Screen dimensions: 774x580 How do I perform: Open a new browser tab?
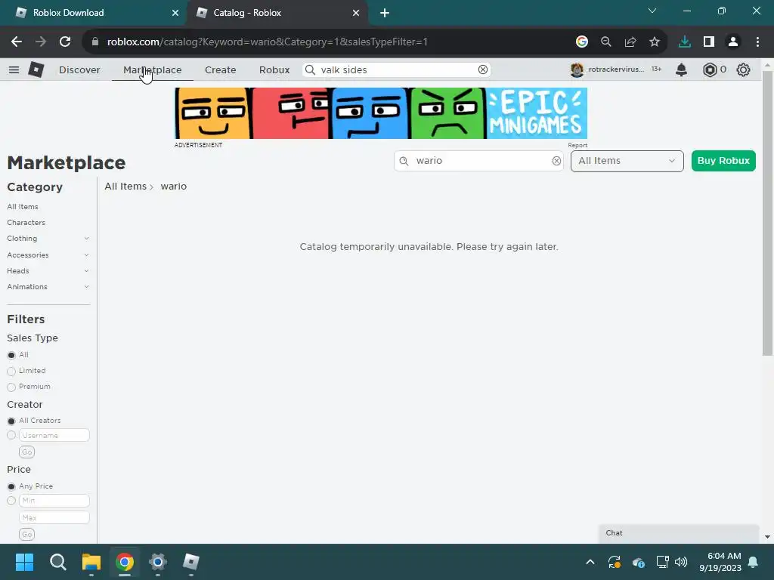[x=385, y=13]
